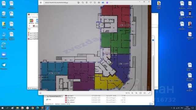
Task: Open the image editor in Photos toolbar
Action: 78,2
